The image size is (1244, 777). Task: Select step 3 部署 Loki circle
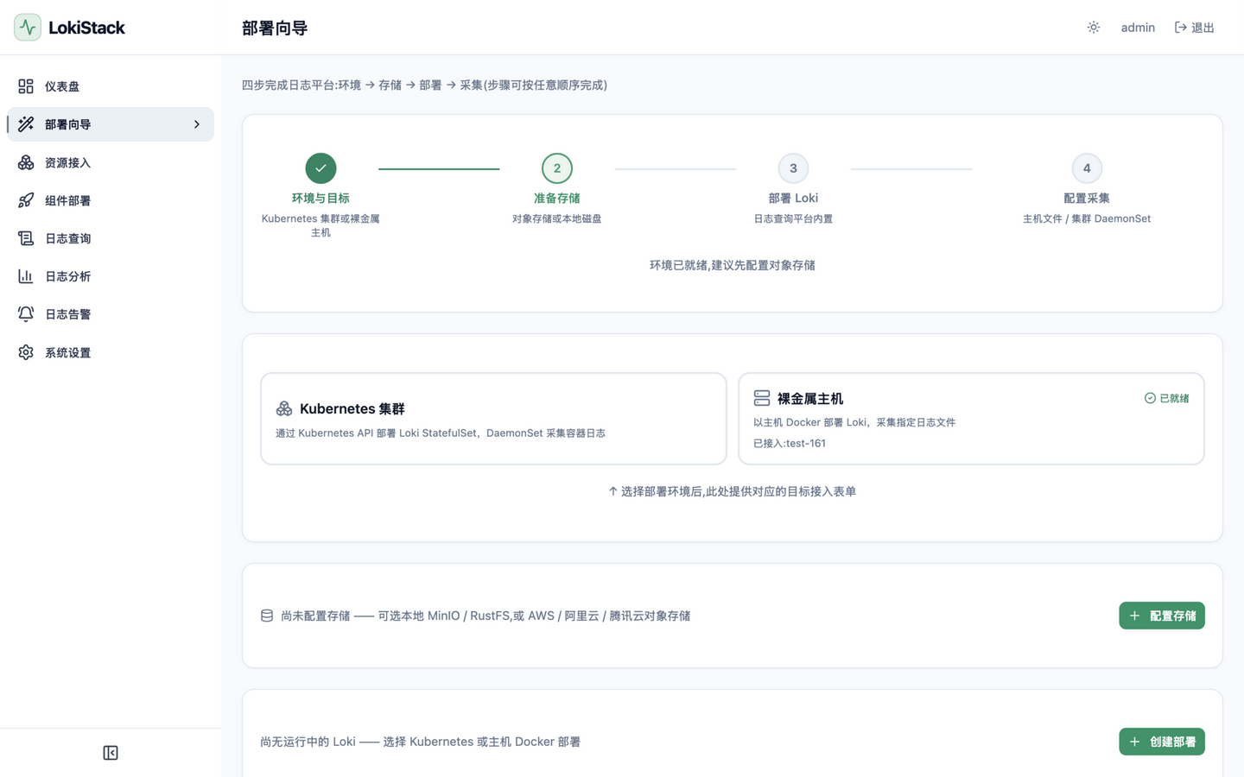(793, 168)
